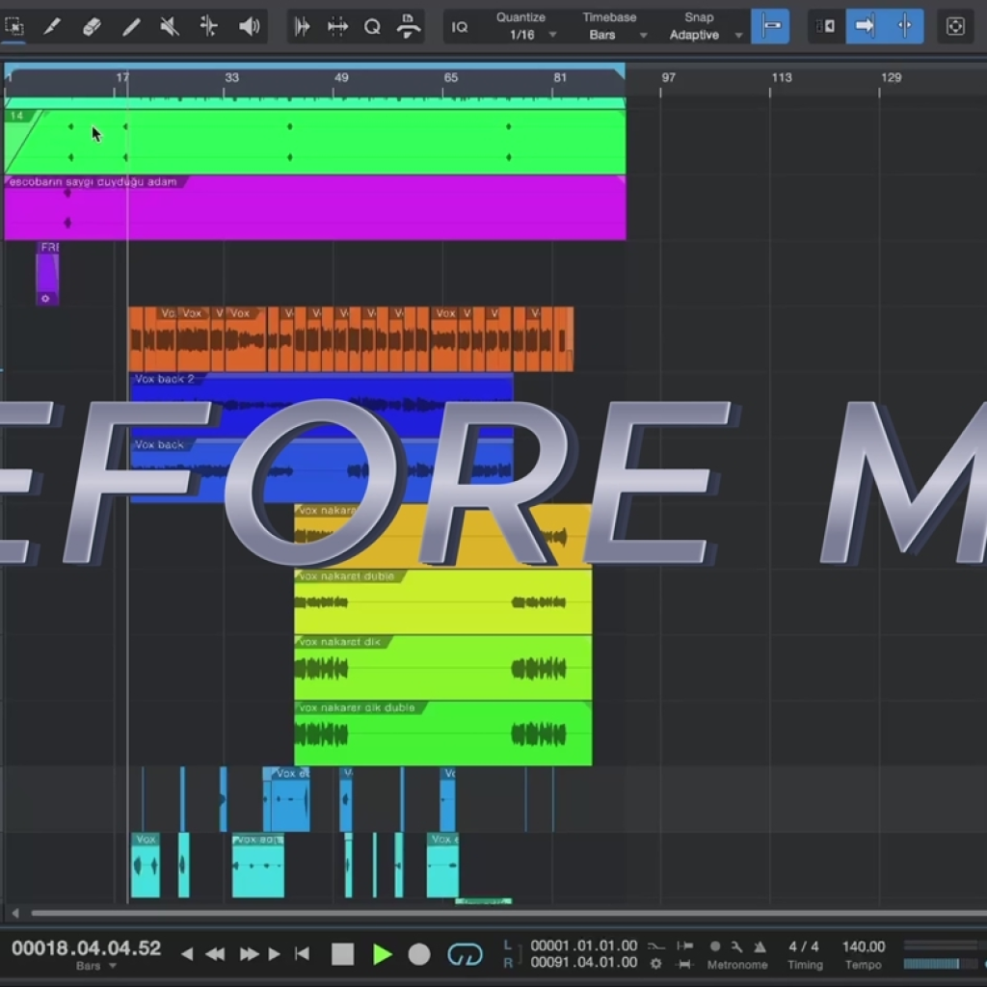Click the first orange Vox clip
Viewport: 987px width, 987px height.
tap(137, 338)
